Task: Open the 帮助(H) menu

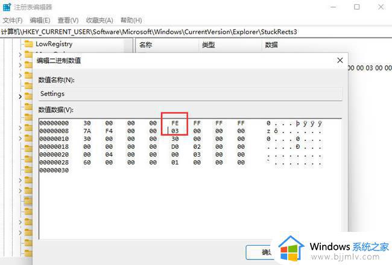Action: pyautogui.click(x=131, y=20)
